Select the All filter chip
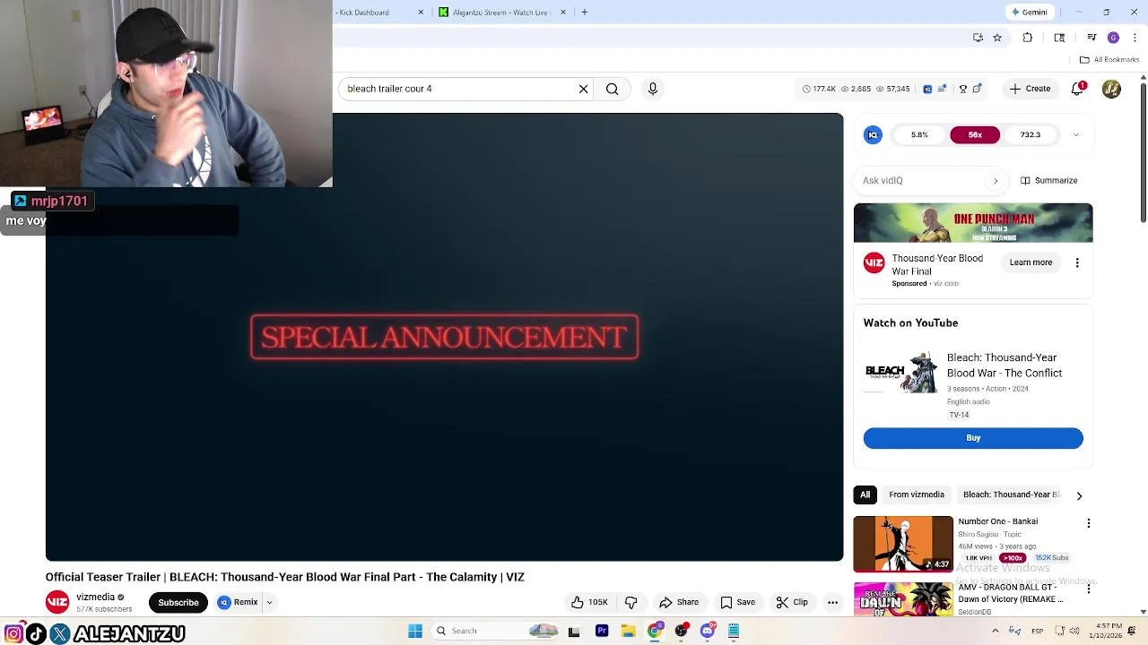Image resolution: width=1148 pixels, height=645 pixels. click(865, 494)
